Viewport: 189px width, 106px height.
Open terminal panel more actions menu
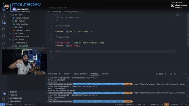pos(178,74)
